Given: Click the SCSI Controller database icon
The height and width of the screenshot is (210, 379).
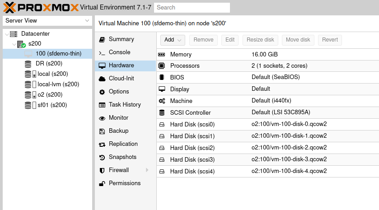Looking at the screenshot, I should pyautogui.click(x=162, y=112).
